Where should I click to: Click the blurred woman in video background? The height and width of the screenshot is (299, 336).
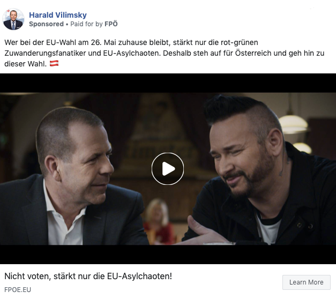pyautogui.click(x=158, y=221)
